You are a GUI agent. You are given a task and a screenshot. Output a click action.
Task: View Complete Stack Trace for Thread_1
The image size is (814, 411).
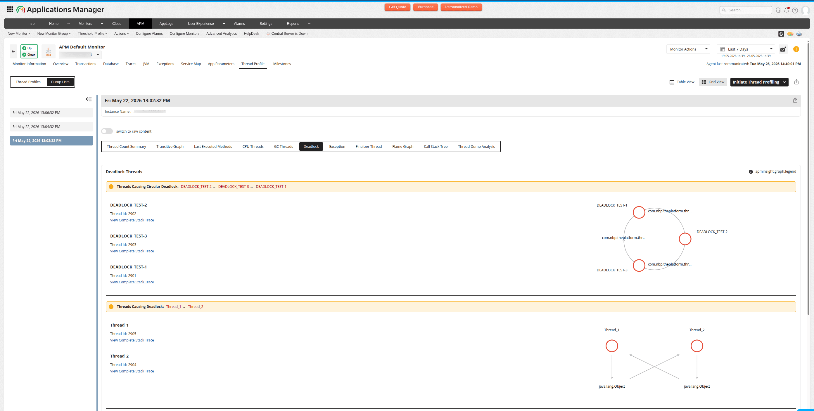click(132, 340)
